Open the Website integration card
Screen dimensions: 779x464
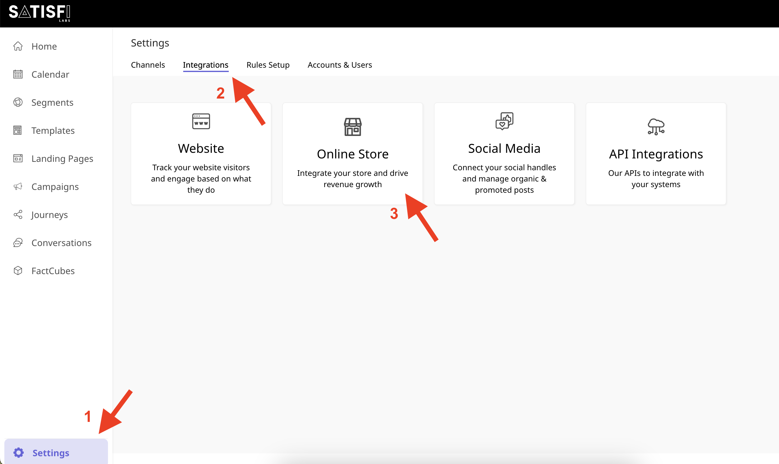pyautogui.click(x=201, y=154)
